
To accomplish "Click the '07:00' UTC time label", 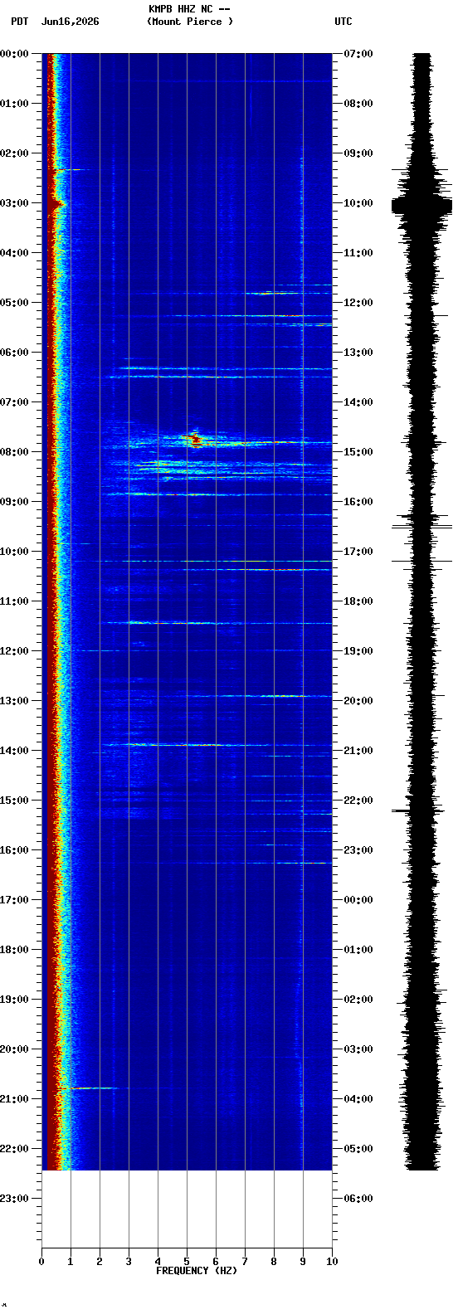I will pyautogui.click(x=358, y=54).
